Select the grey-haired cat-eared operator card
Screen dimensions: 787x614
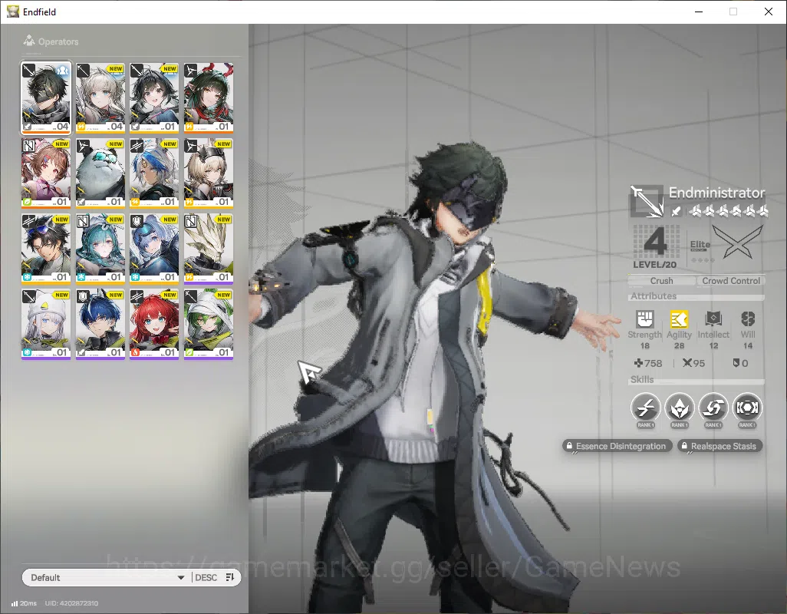coord(100,98)
